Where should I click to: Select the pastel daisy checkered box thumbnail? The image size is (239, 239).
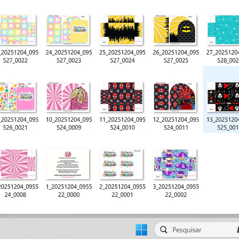[x=17, y=30]
